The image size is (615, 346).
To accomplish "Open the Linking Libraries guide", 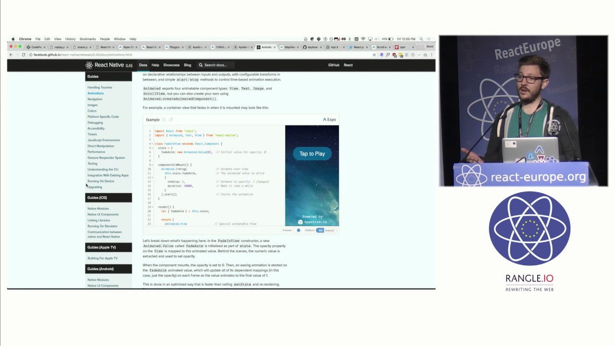I will click(x=98, y=220).
